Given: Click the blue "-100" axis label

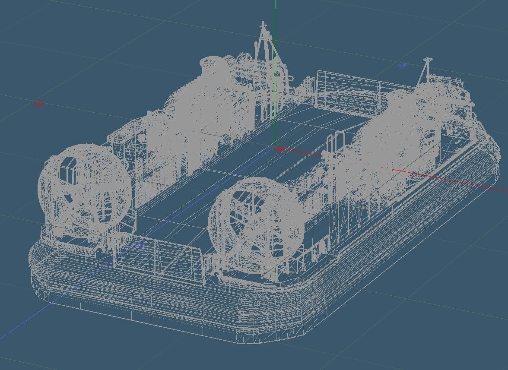Looking at the screenshot, I should tap(402, 65).
